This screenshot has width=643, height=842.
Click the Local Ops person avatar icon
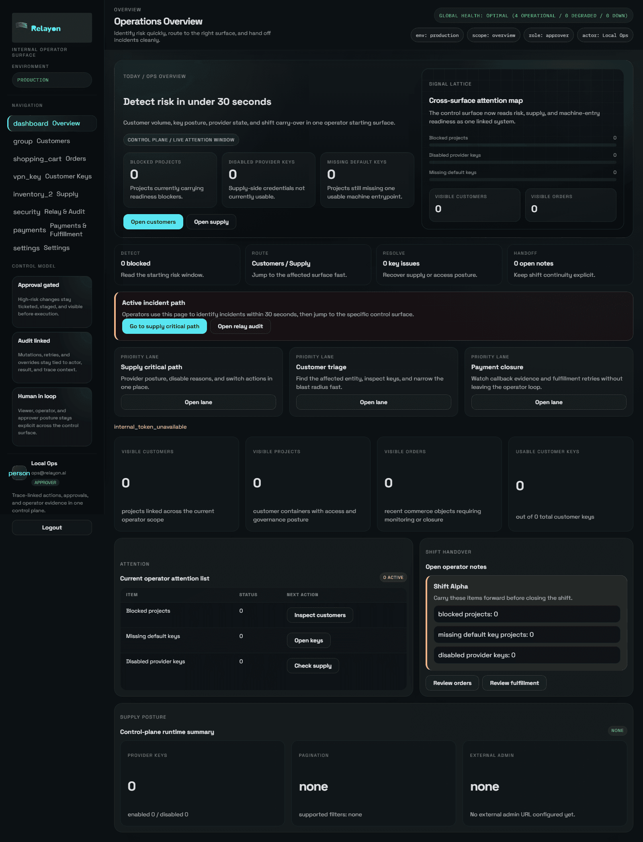(19, 473)
